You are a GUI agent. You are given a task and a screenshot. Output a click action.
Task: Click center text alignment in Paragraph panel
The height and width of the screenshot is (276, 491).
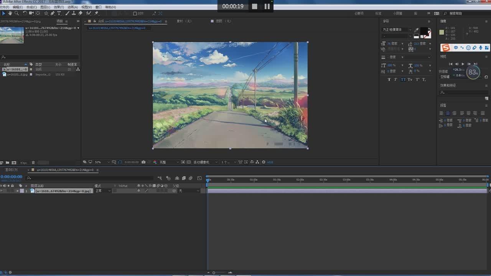click(448, 113)
